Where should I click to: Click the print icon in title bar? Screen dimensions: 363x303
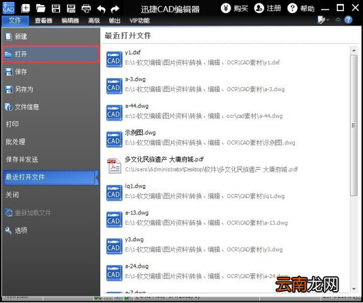pos(86,9)
